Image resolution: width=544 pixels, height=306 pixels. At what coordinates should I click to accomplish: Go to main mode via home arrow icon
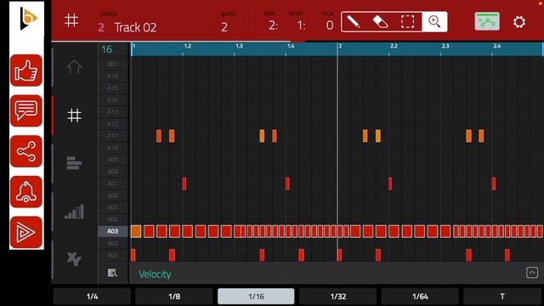point(74,67)
